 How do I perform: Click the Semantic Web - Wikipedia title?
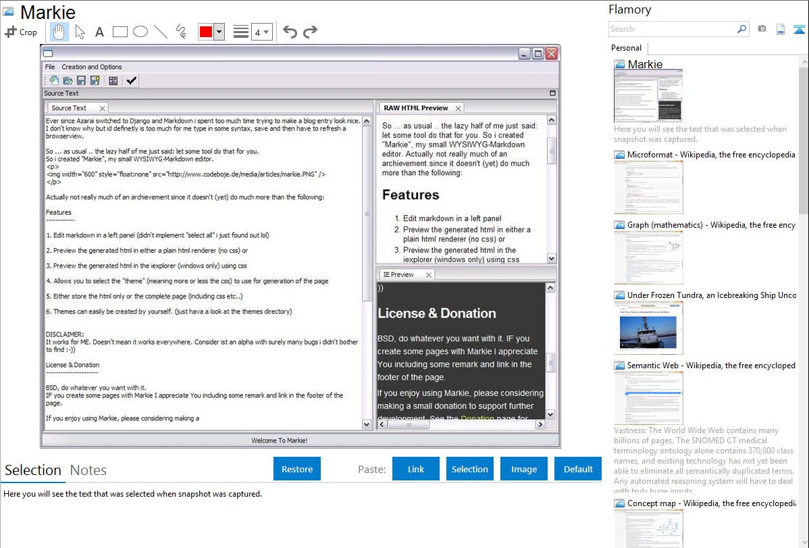pyautogui.click(x=711, y=366)
